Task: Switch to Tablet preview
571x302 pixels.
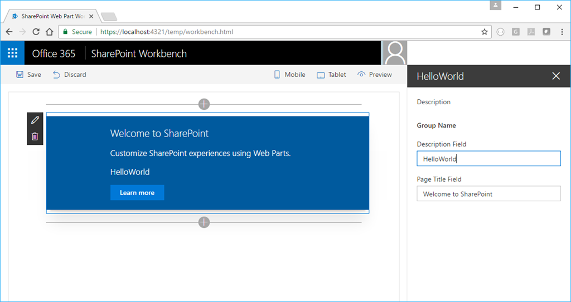Action: (x=331, y=75)
